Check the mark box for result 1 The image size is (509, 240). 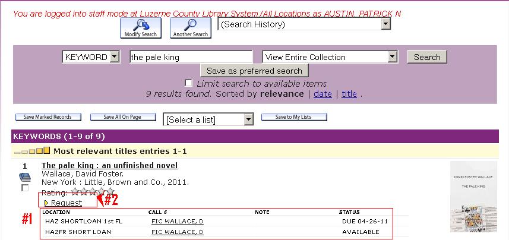click(x=24, y=188)
